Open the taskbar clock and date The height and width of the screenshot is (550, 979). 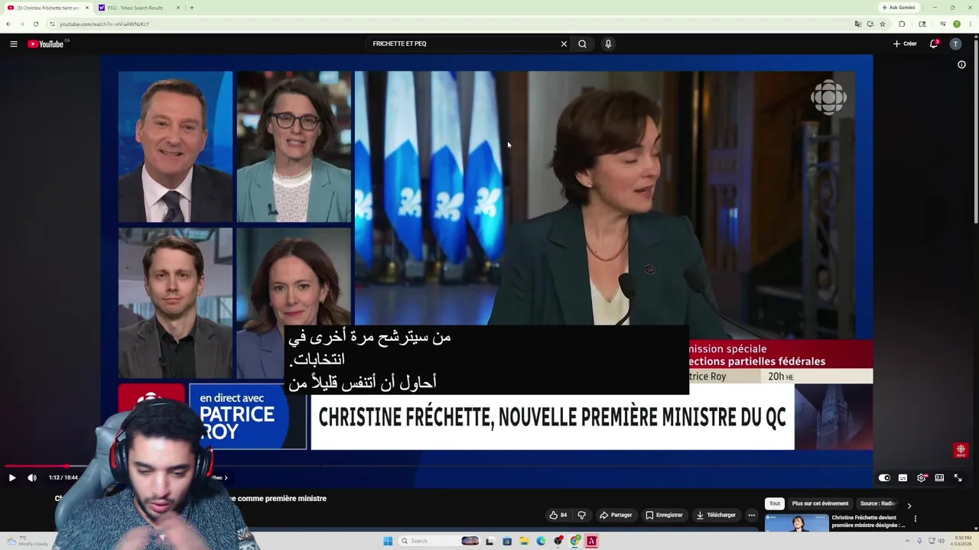962,541
